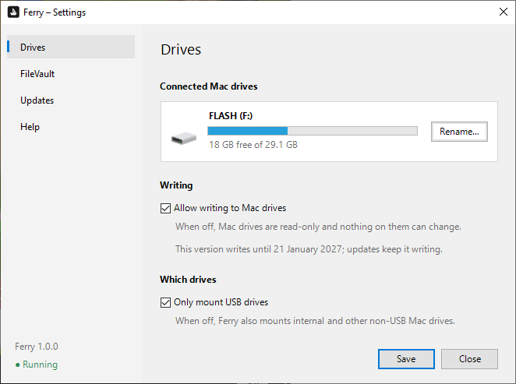Image resolution: width=516 pixels, height=384 pixels.
Task: Click the large Drives page heading
Action: point(181,50)
